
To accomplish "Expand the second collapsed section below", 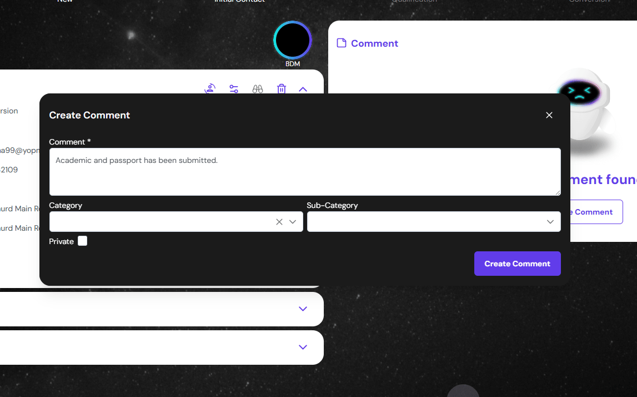I will coord(303,347).
